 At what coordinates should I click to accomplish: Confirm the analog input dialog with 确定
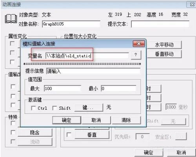coord(67,120)
